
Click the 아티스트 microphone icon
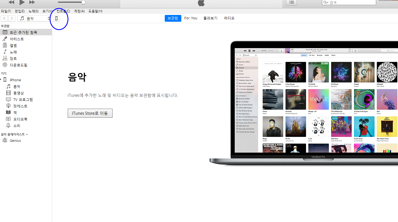[x=5, y=39]
